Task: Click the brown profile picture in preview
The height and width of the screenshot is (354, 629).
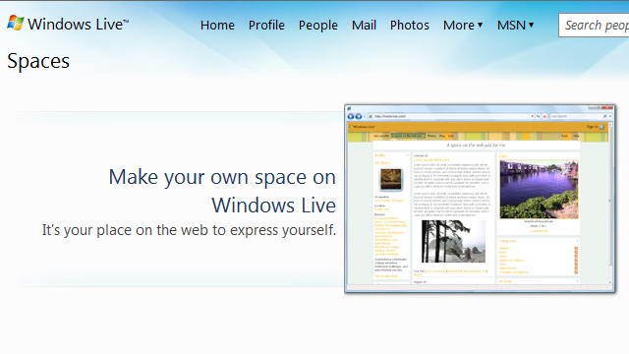Action: coord(391,179)
